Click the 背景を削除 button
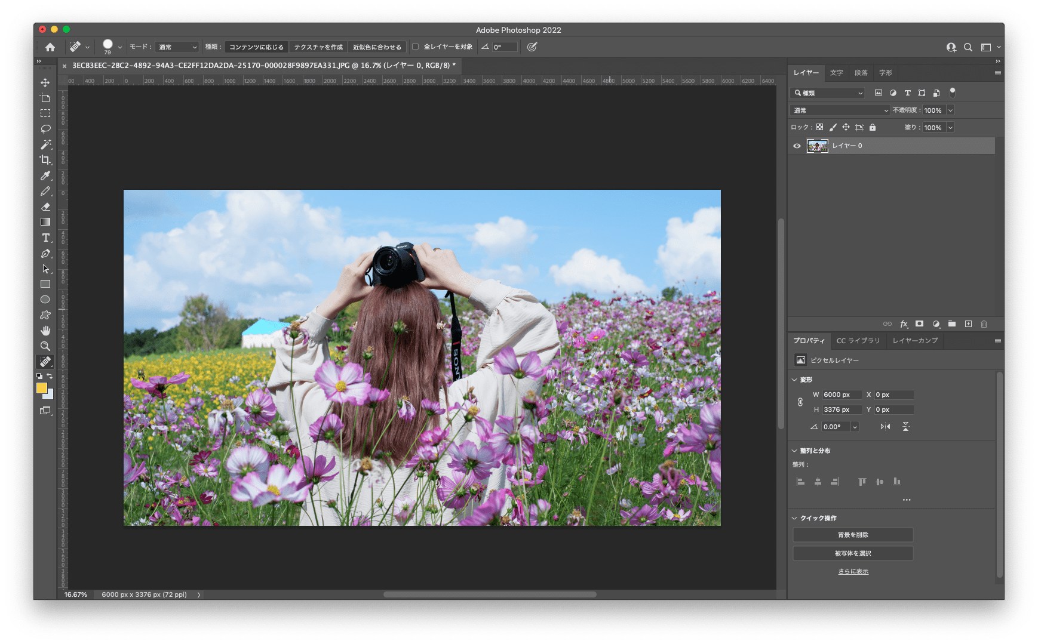1038x644 pixels. [x=853, y=535]
